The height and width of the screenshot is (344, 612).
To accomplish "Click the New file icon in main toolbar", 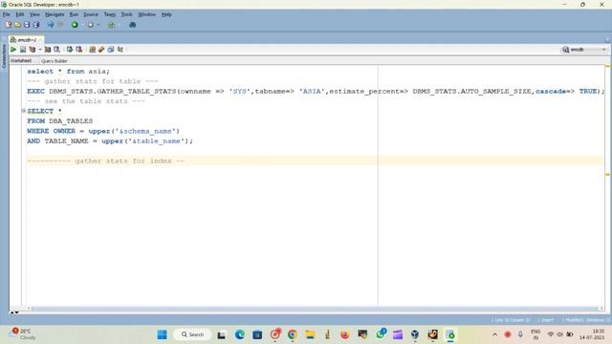I will pyautogui.click(x=9, y=25).
